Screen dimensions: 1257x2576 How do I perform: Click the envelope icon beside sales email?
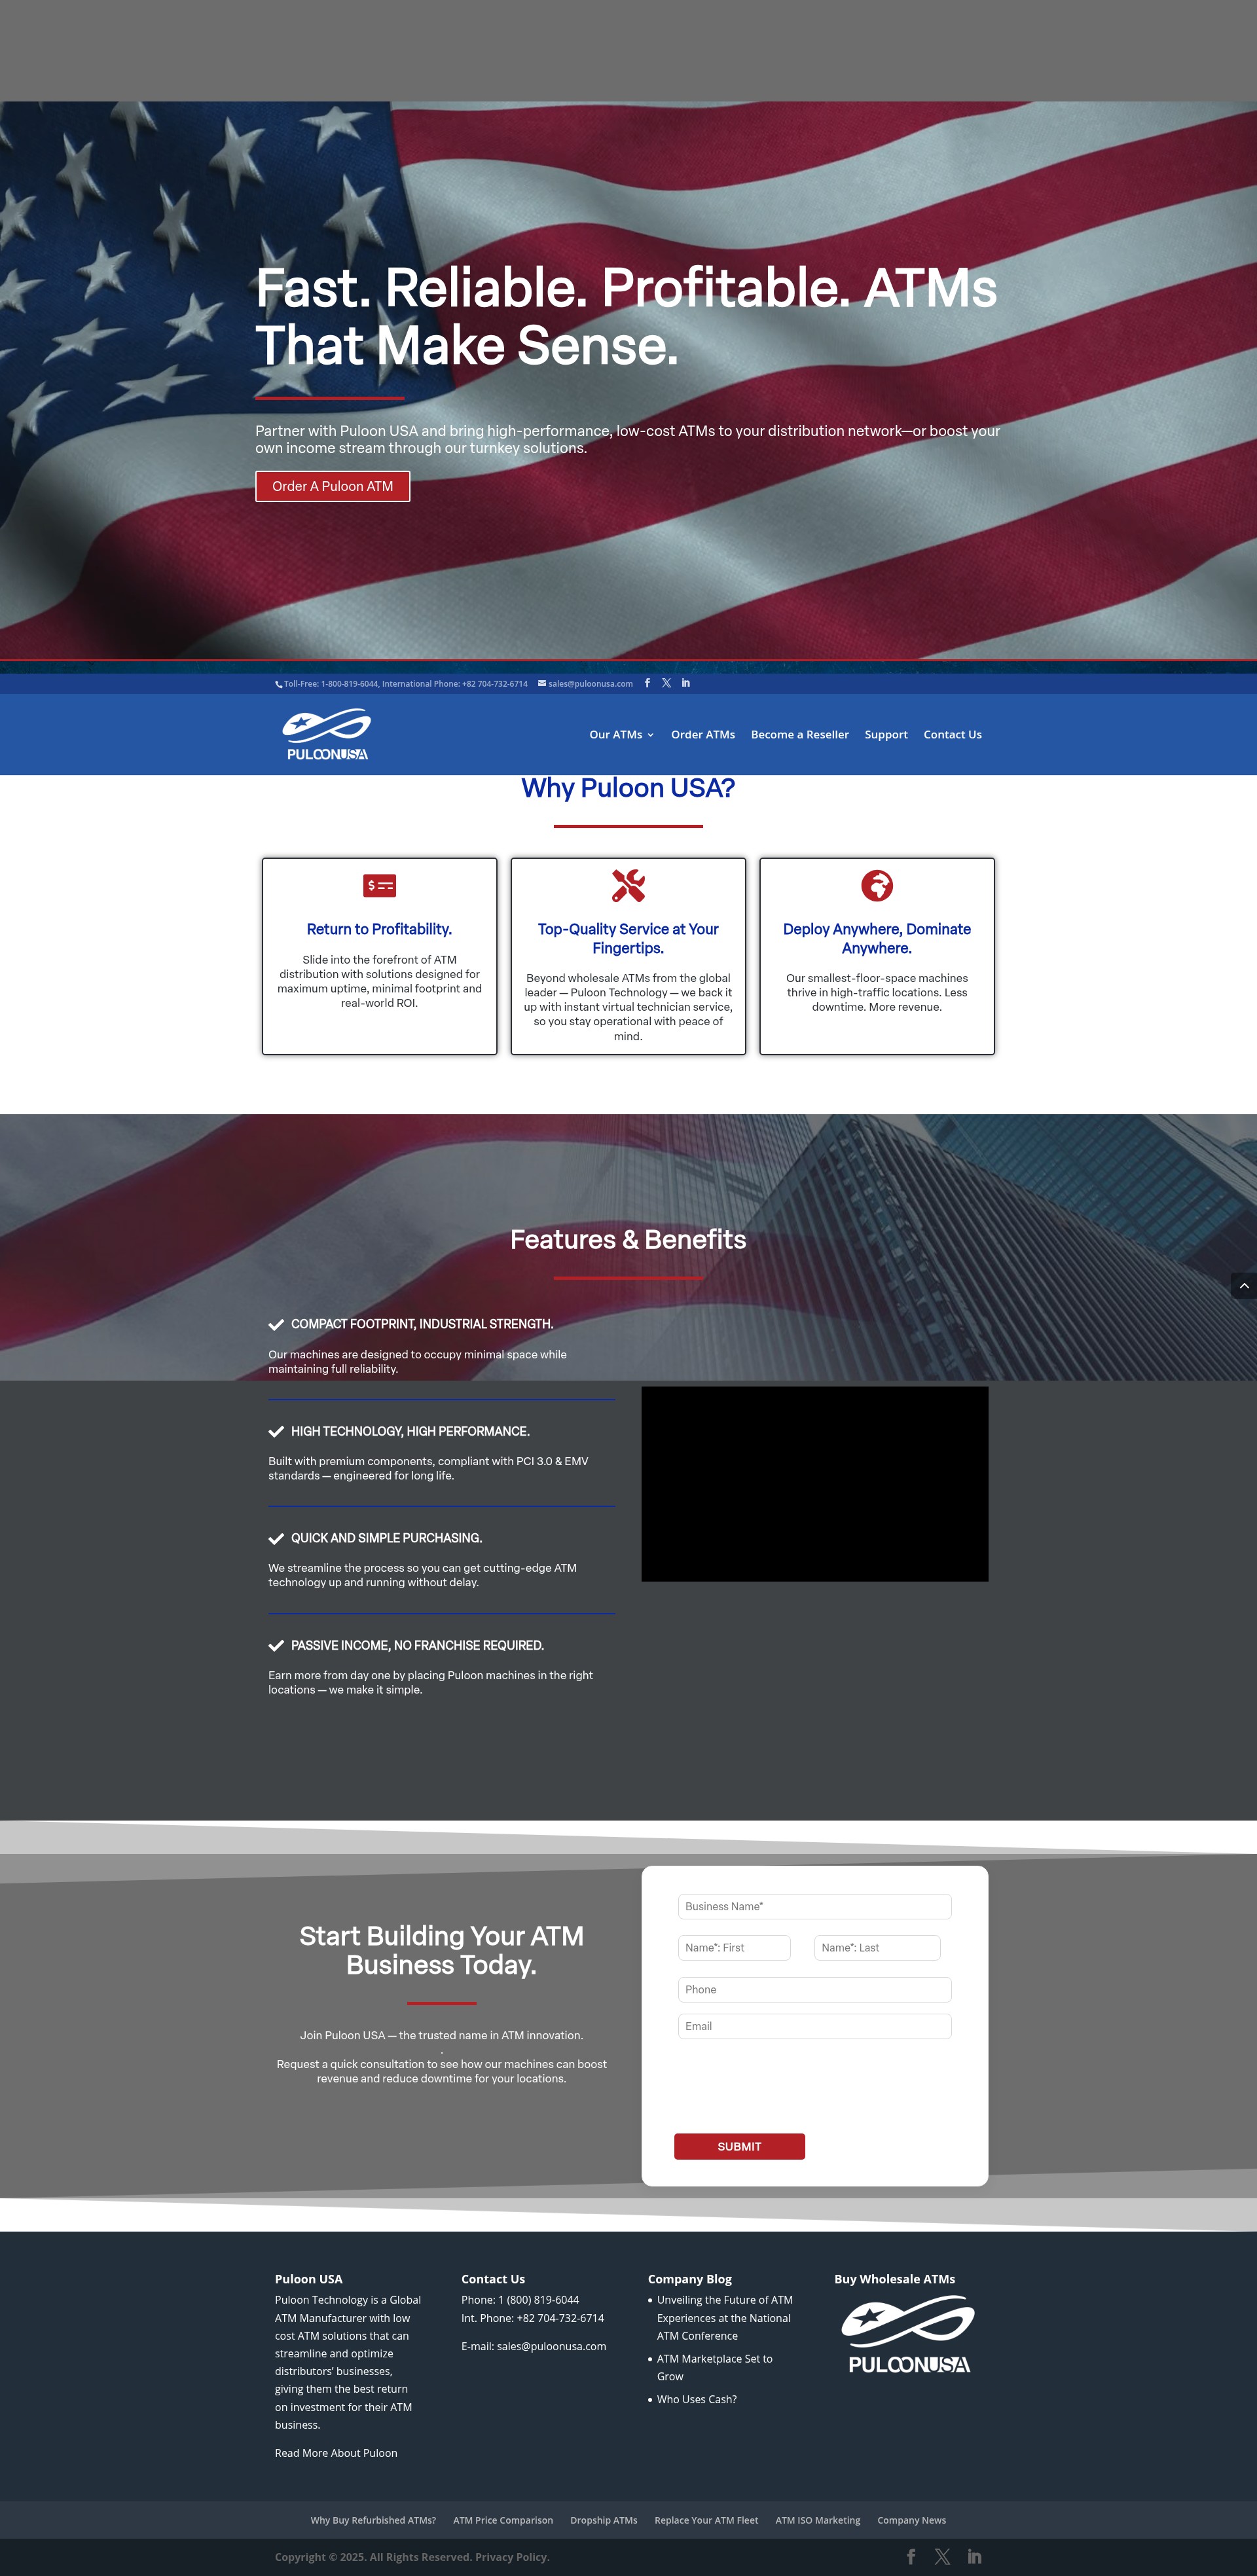coord(542,684)
